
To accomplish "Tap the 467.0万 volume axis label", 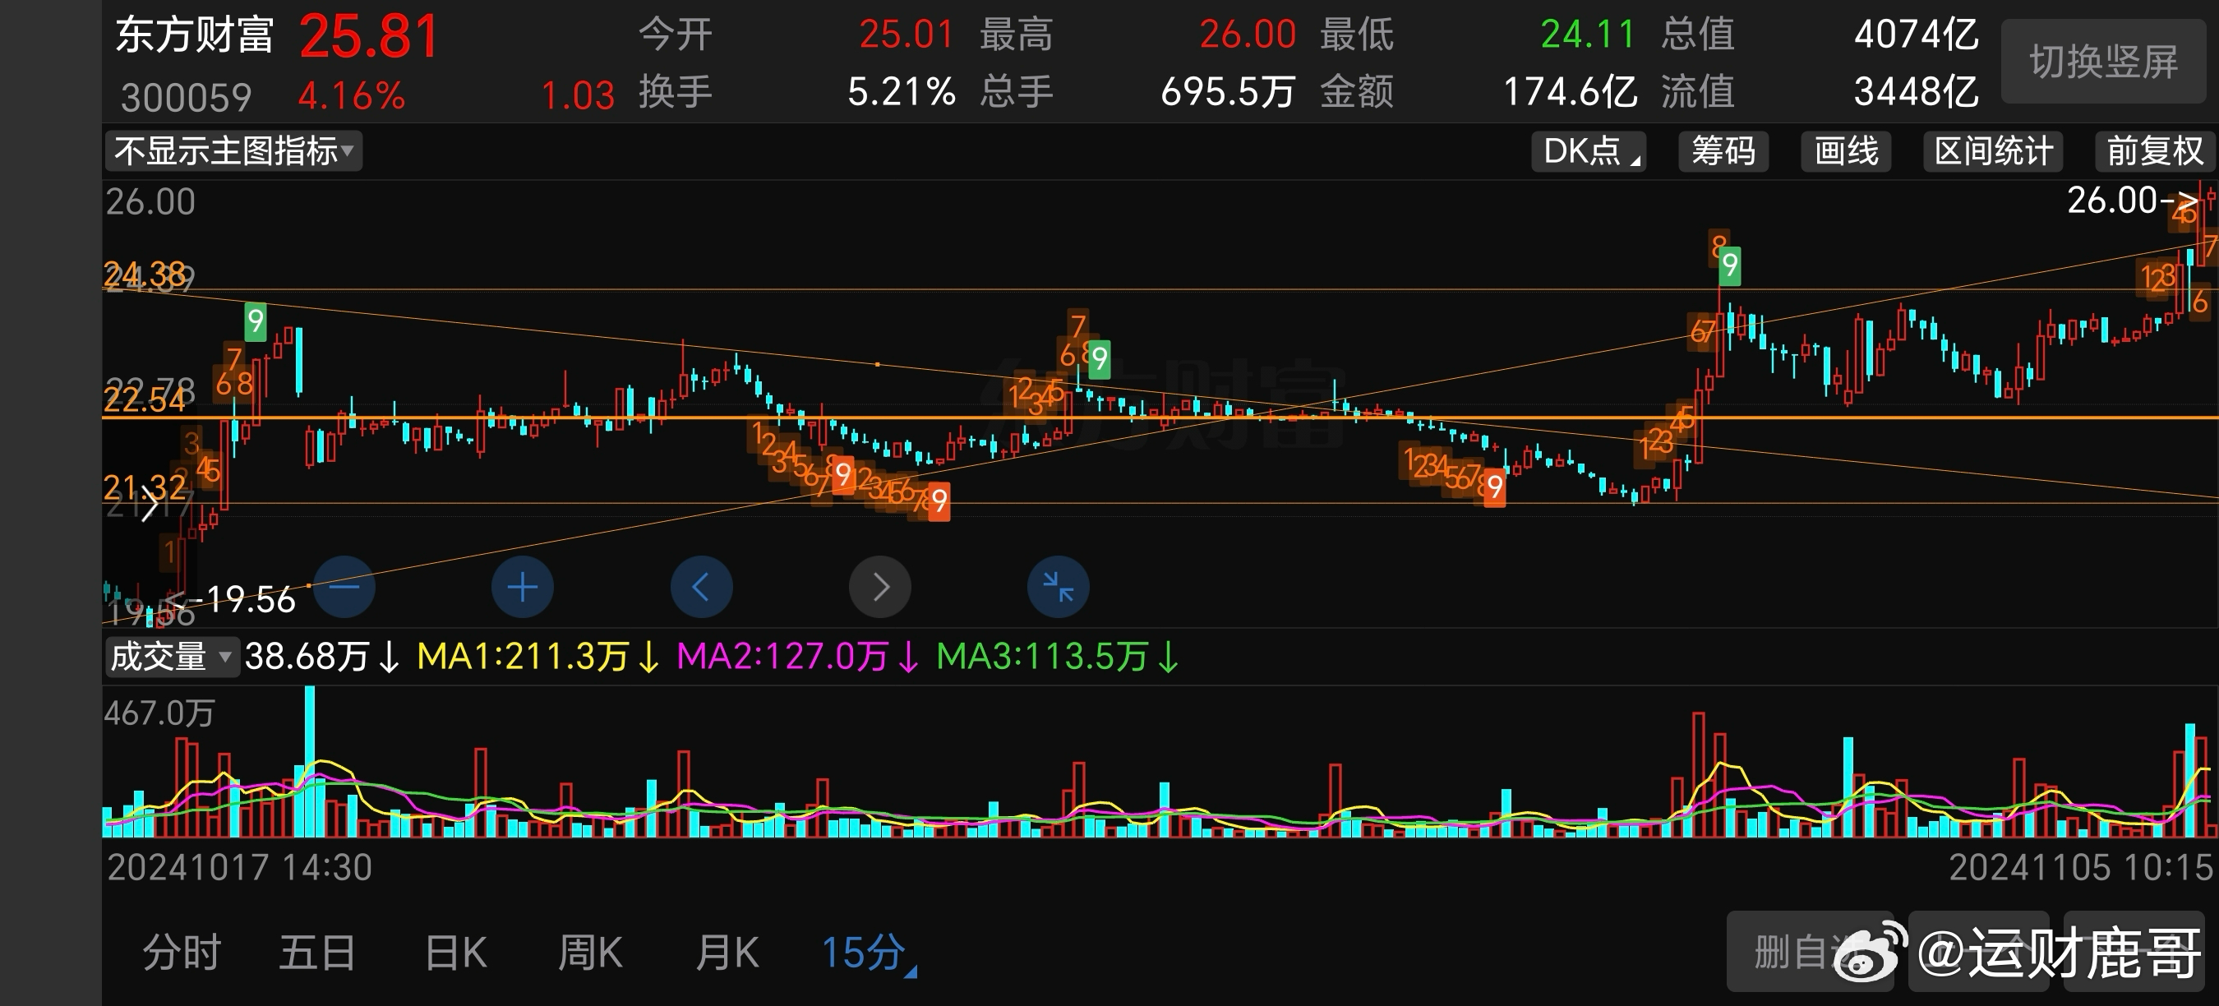I will 159,713.
